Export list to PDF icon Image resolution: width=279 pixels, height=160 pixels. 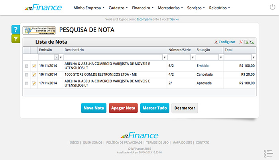(x=241, y=42)
